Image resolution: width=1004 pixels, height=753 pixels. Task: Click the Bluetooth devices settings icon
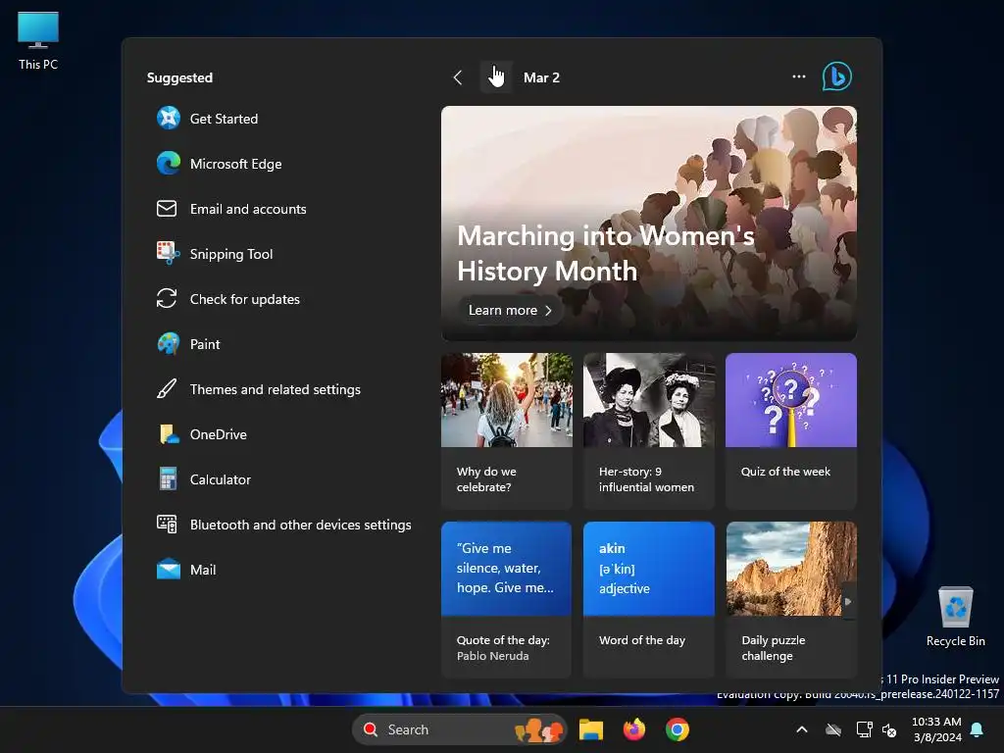click(x=167, y=524)
